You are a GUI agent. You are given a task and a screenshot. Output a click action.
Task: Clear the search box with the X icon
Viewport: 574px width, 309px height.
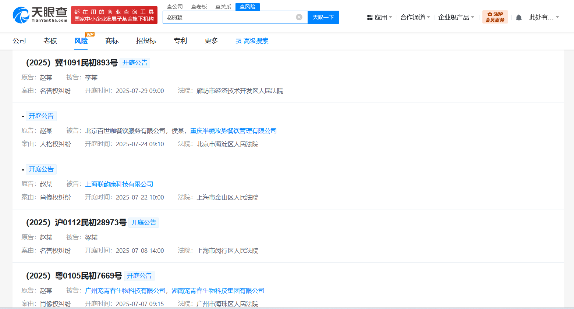[299, 17]
